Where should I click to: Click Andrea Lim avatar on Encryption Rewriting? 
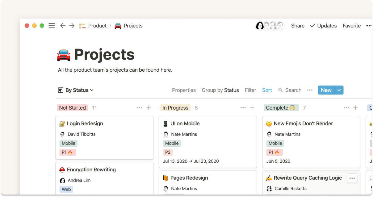pyautogui.click(x=62, y=180)
